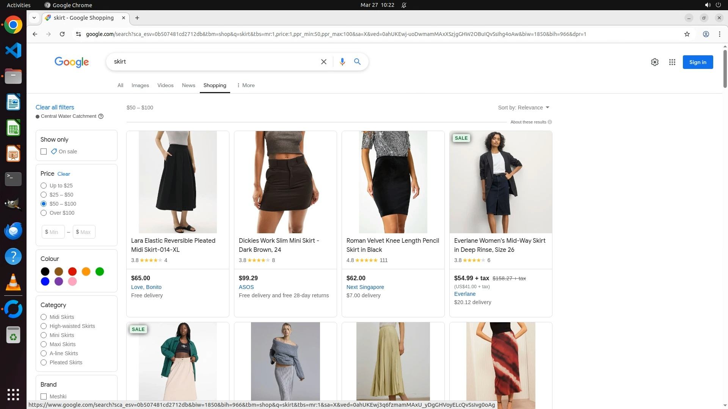Switch to the Images tab
The width and height of the screenshot is (728, 409).
[x=140, y=85]
